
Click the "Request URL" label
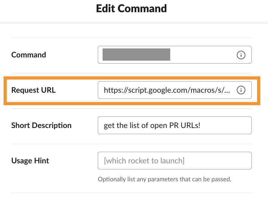[33, 90]
